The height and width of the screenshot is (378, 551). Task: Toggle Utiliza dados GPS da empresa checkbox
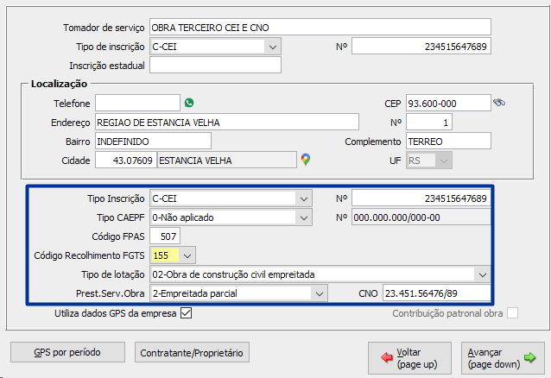186,313
